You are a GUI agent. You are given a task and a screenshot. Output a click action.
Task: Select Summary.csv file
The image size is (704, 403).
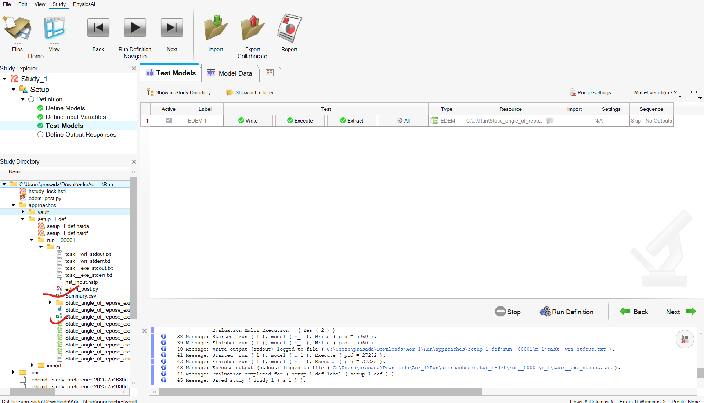(80, 296)
